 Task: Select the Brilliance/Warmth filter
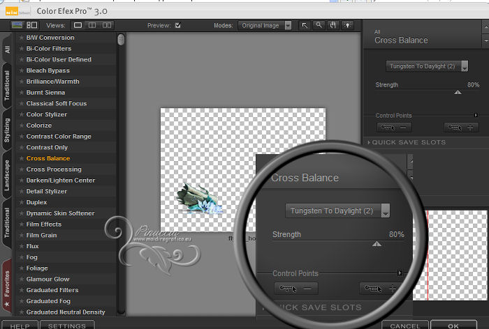(x=52, y=82)
